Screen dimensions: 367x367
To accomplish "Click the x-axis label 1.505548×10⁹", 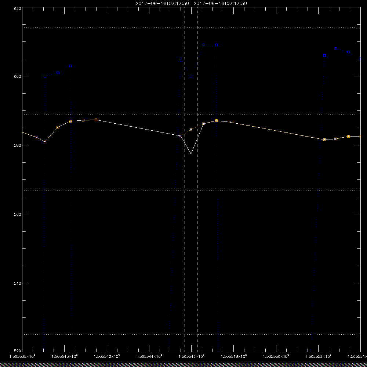I will (x=234, y=356).
